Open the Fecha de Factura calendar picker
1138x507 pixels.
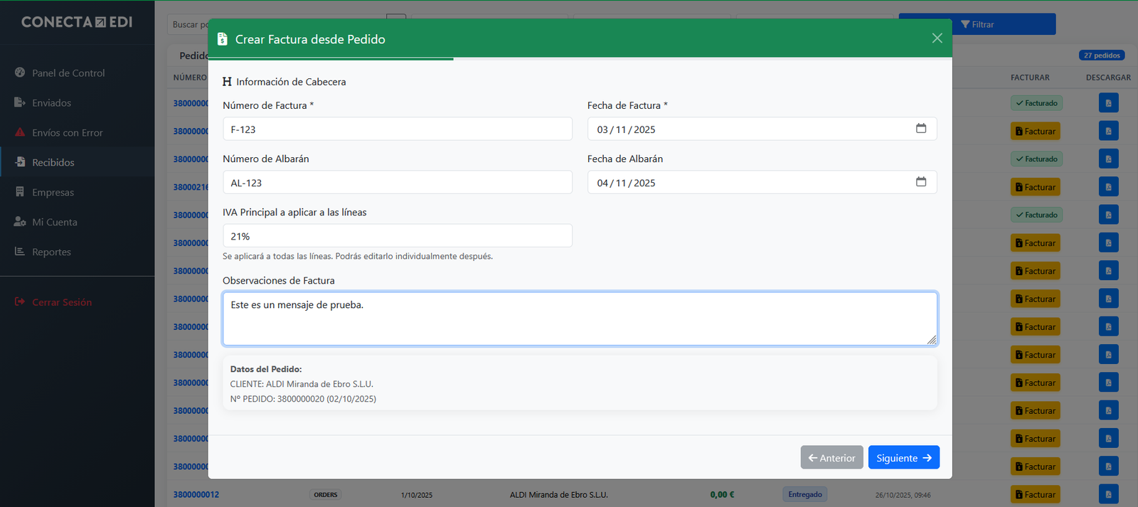pos(920,129)
